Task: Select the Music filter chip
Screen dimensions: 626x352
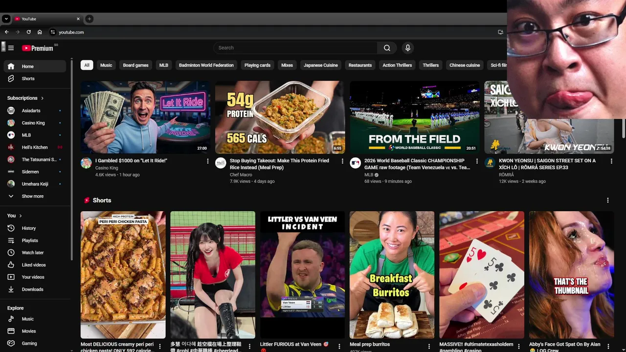Action: pyautogui.click(x=106, y=65)
